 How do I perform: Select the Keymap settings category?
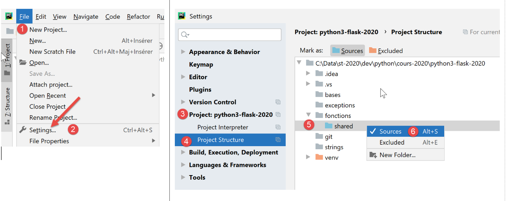tap(201, 65)
